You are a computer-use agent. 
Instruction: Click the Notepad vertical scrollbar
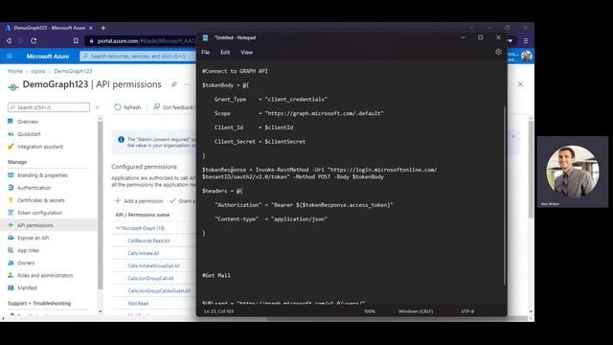[505, 195]
